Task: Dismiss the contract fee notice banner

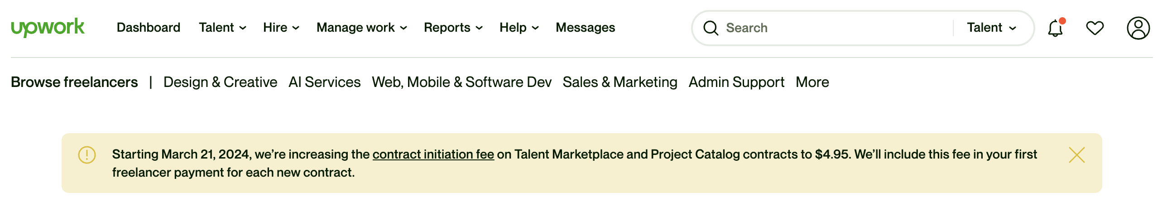Action: pos(1076,155)
